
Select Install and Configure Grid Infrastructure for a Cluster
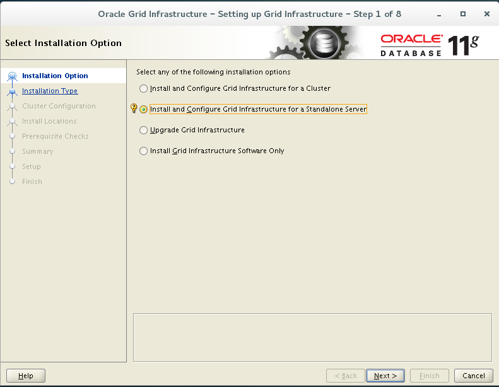pyautogui.click(x=144, y=88)
